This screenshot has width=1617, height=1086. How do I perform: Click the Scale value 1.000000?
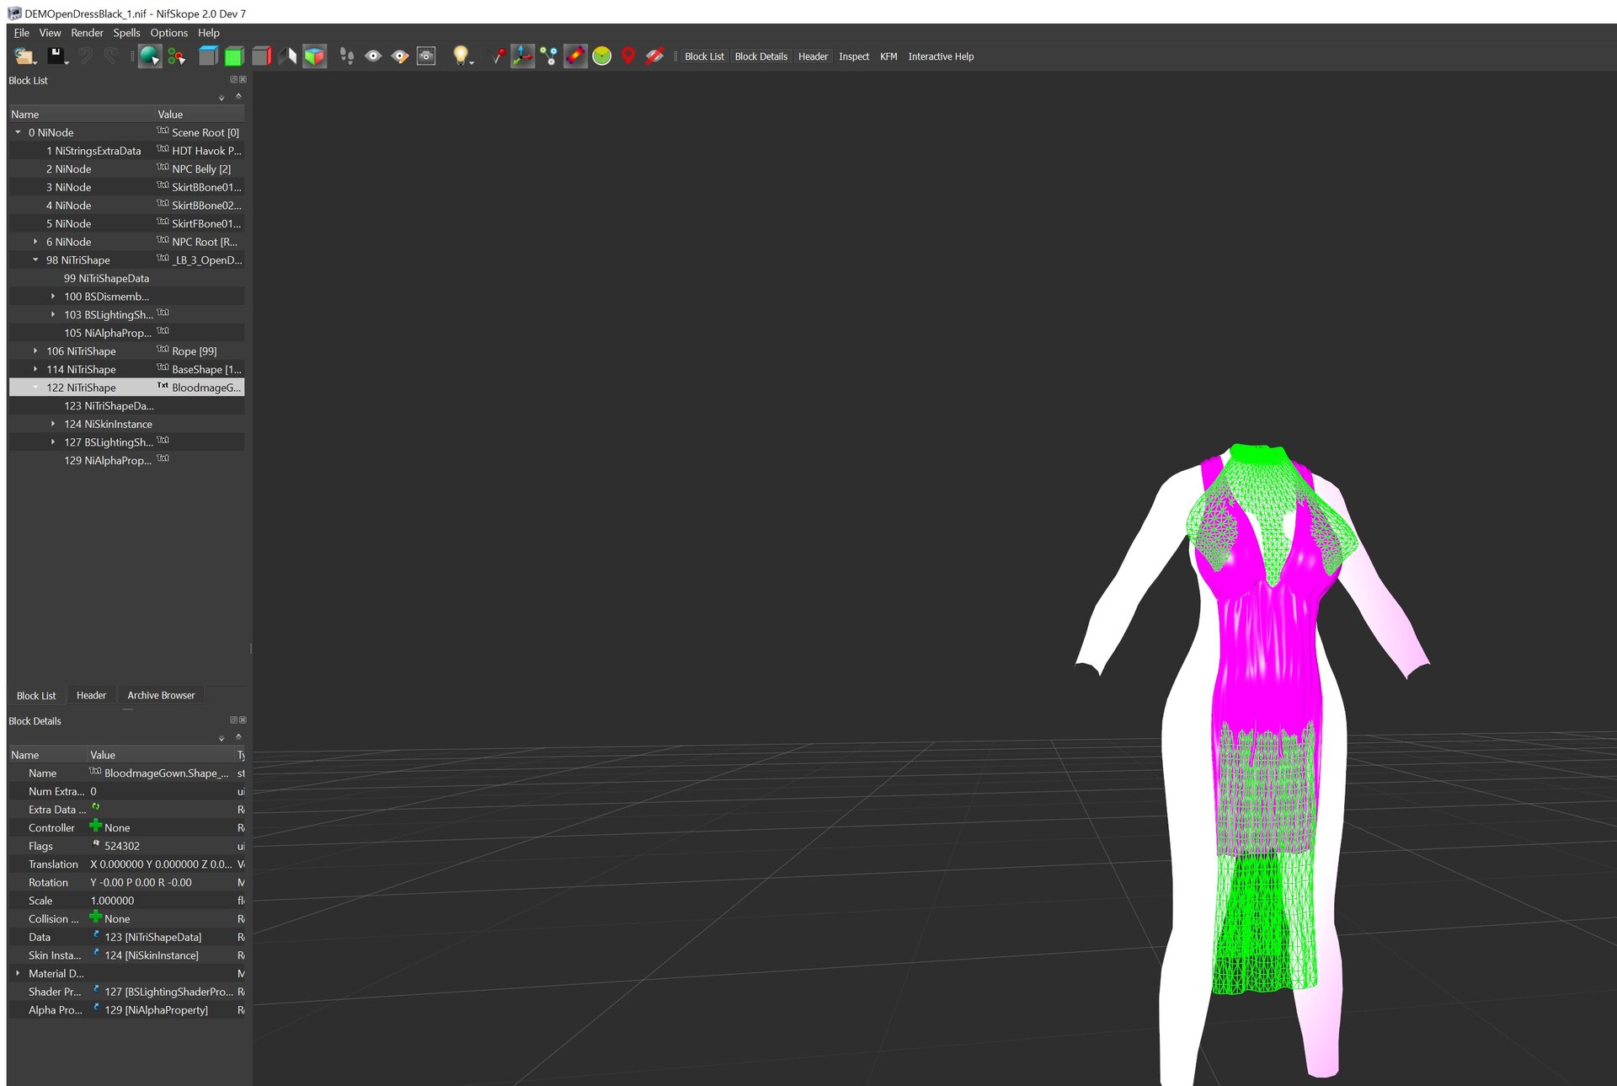point(112,901)
